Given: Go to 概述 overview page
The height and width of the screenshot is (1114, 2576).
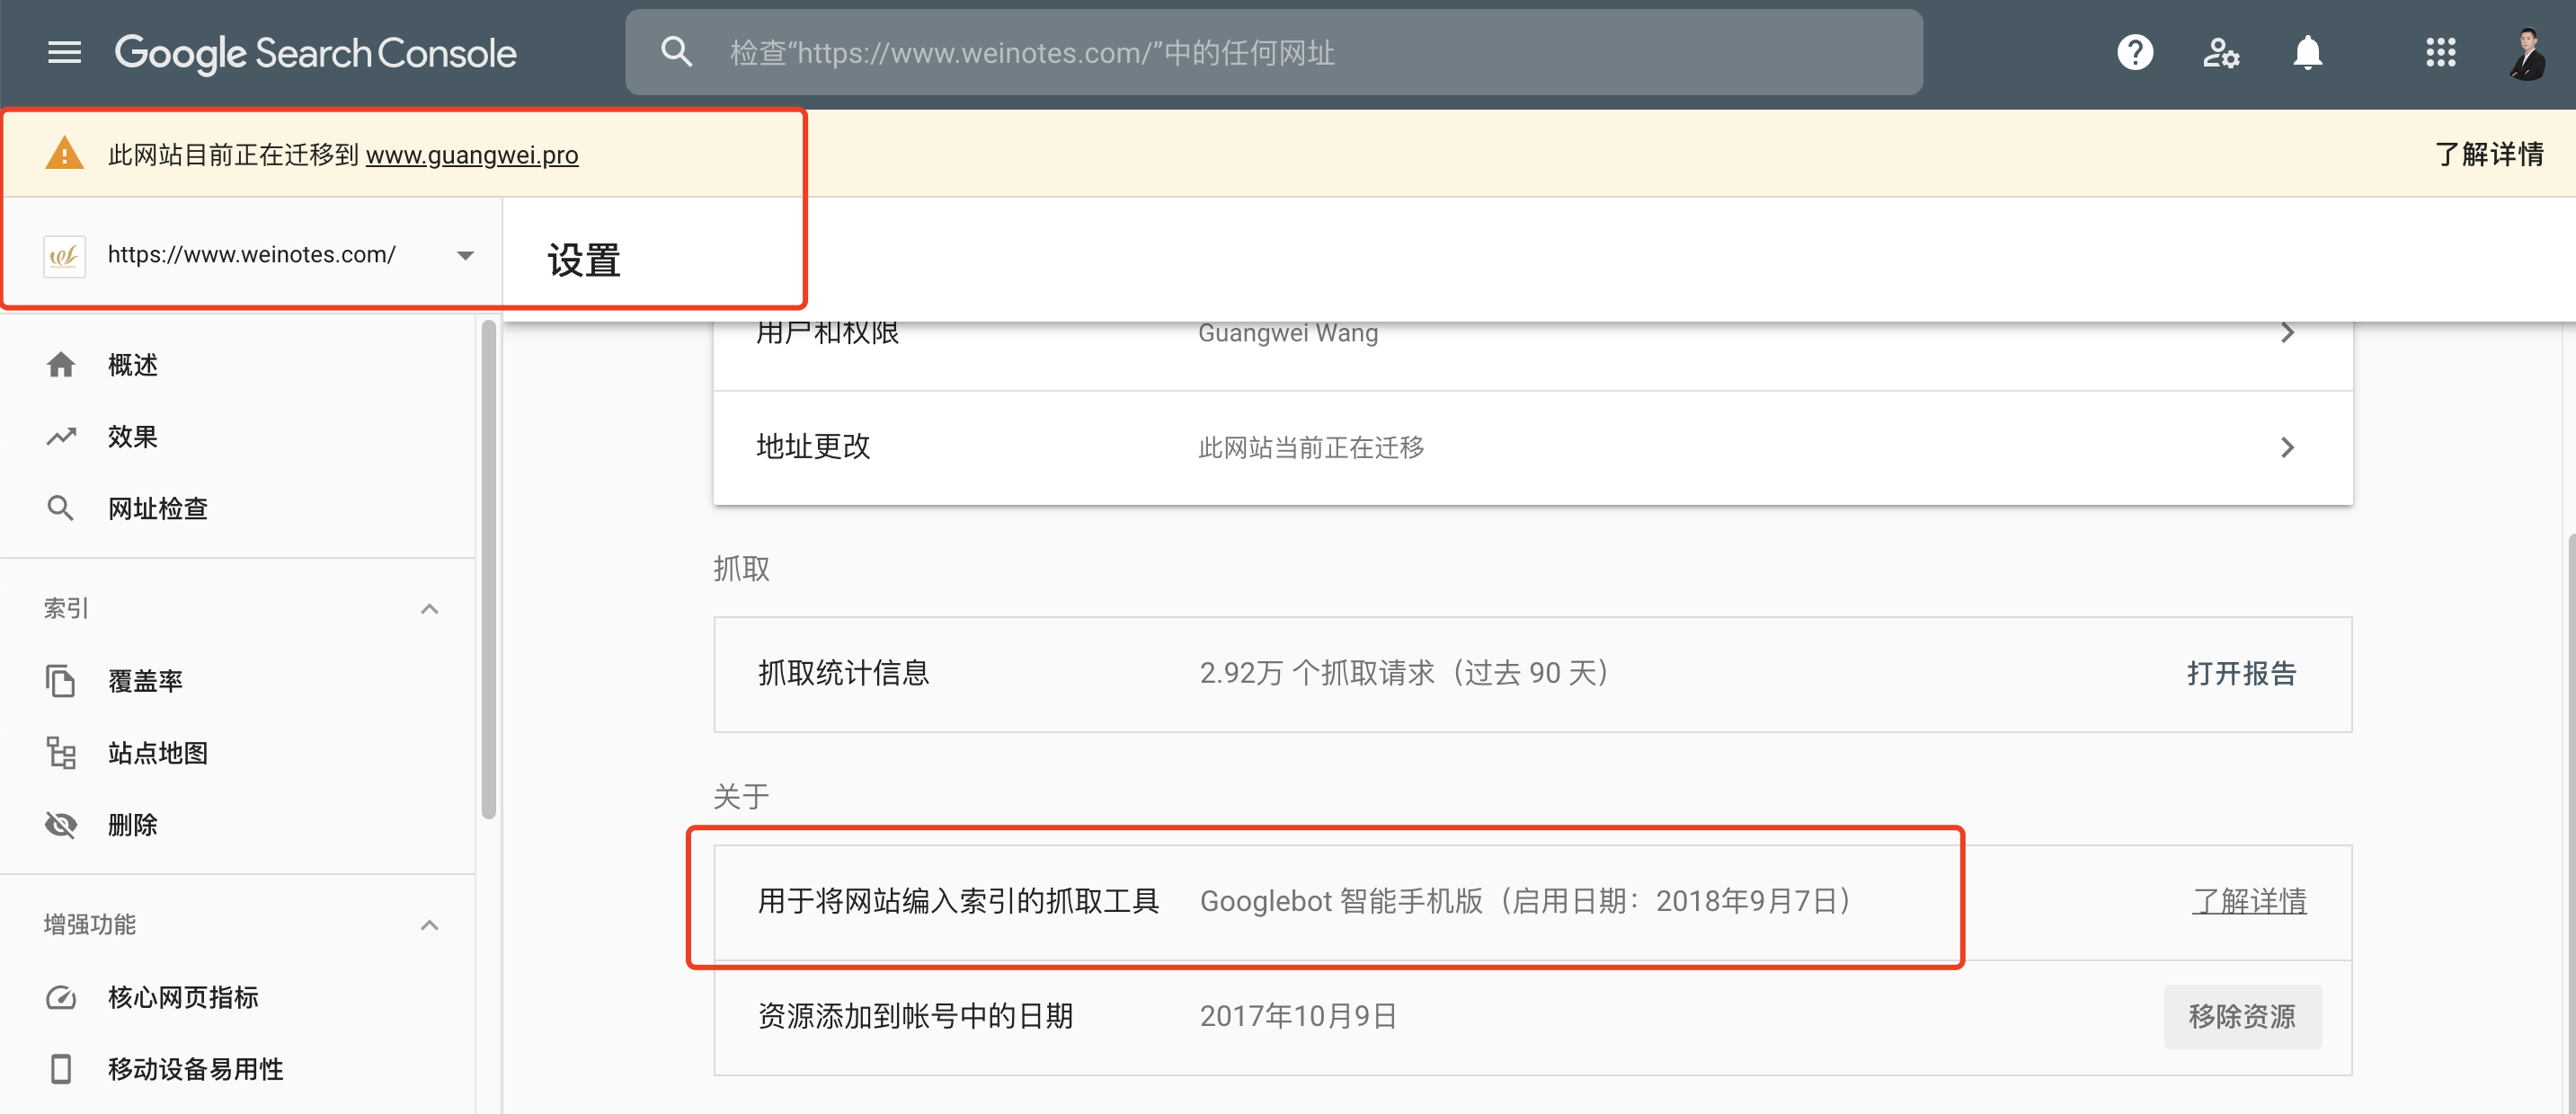Looking at the screenshot, I should tap(133, 365).
